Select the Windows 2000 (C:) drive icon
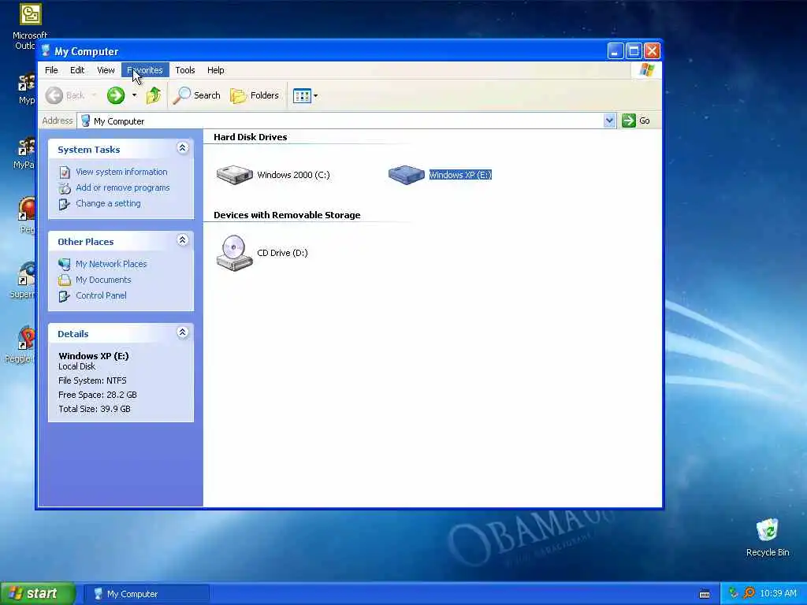 pos(235,175)
